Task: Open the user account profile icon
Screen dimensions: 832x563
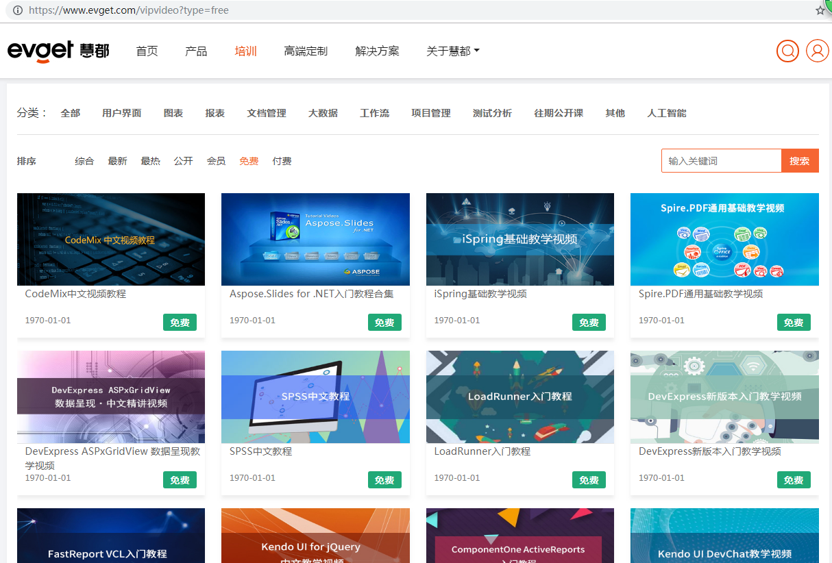Action: 817,51
